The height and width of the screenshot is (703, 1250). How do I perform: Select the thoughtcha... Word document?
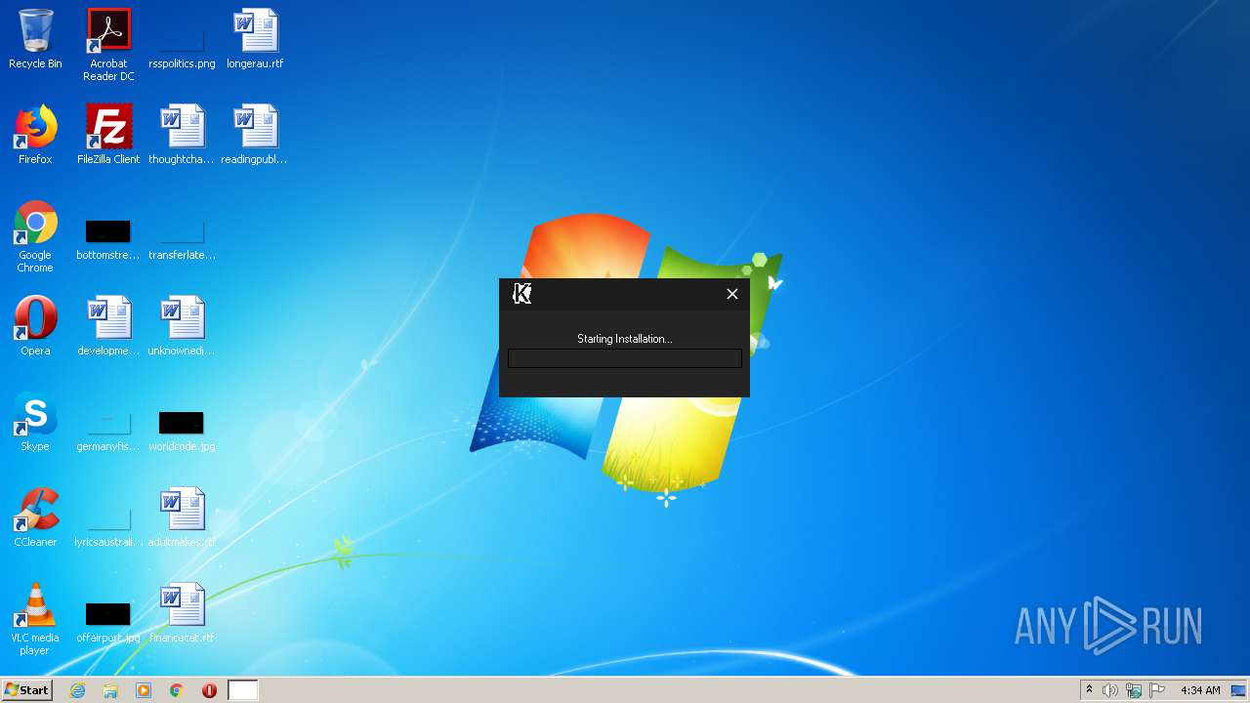coord(182,135)
